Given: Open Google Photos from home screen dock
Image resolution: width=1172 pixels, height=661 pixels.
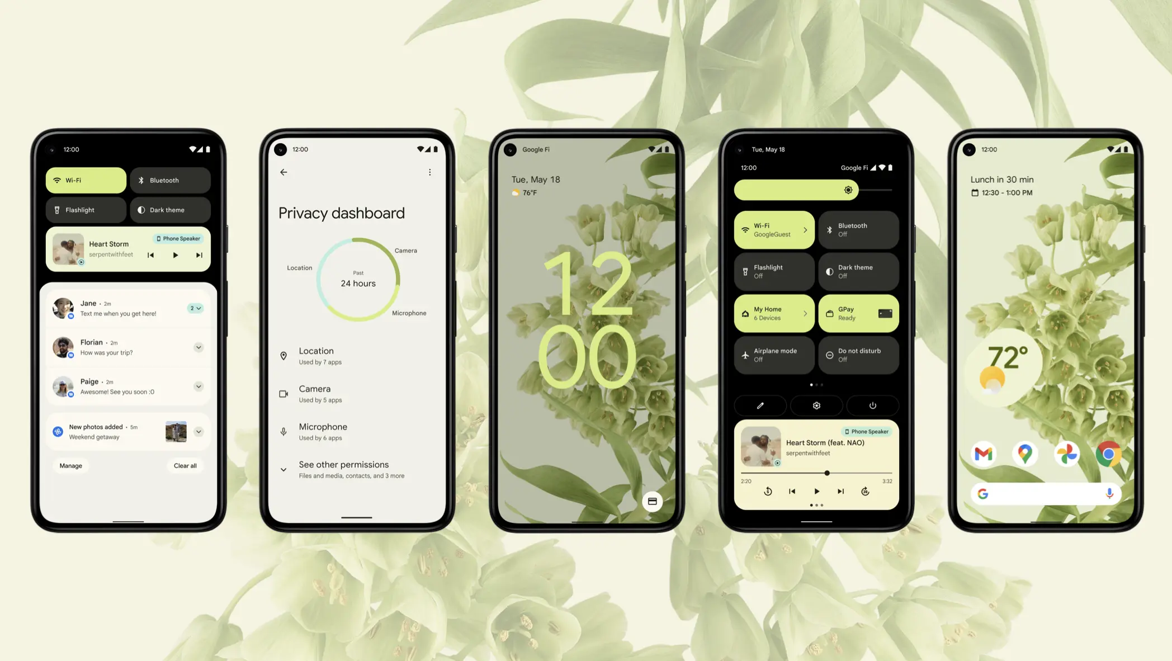Looking at the screenshot, I should pyautogui.click(x=1066, y=452).
